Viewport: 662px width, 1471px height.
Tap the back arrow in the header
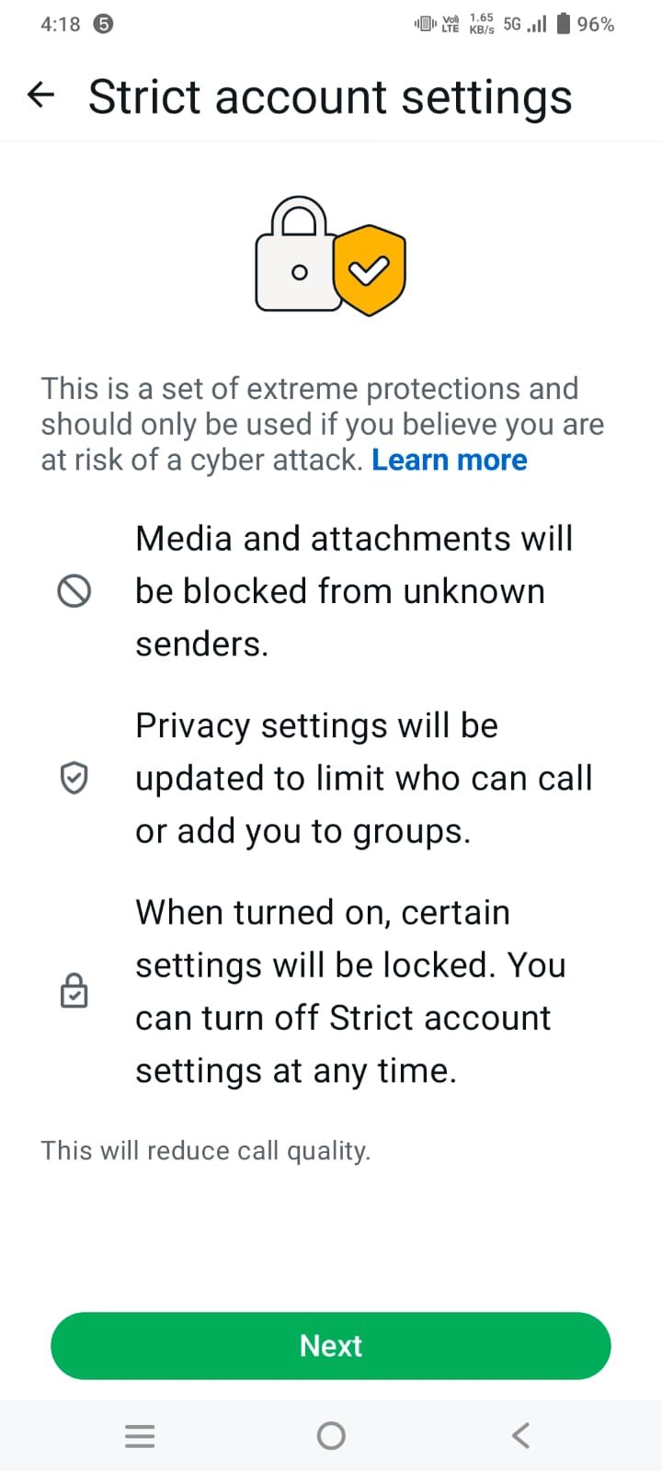(x=41, y=95)
